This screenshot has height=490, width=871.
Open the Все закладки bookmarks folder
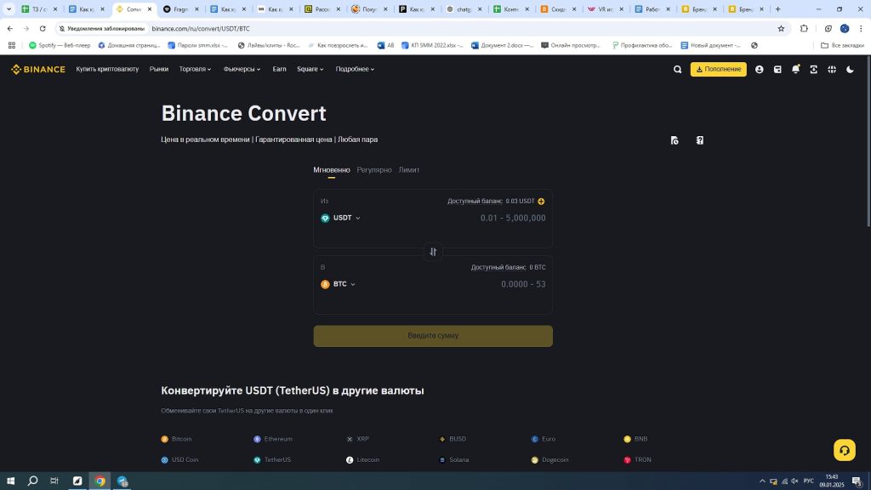tap(842, 46)
